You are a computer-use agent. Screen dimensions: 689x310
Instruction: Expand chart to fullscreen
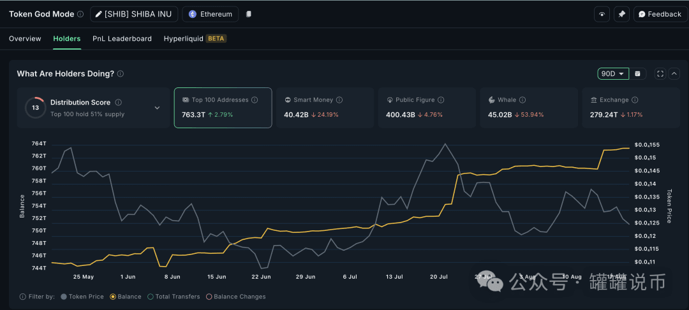tap(660, 74)
